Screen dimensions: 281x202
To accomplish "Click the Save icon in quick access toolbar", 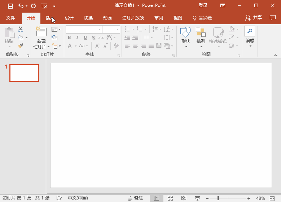I will pyautogui.click(x=10, y=6).
